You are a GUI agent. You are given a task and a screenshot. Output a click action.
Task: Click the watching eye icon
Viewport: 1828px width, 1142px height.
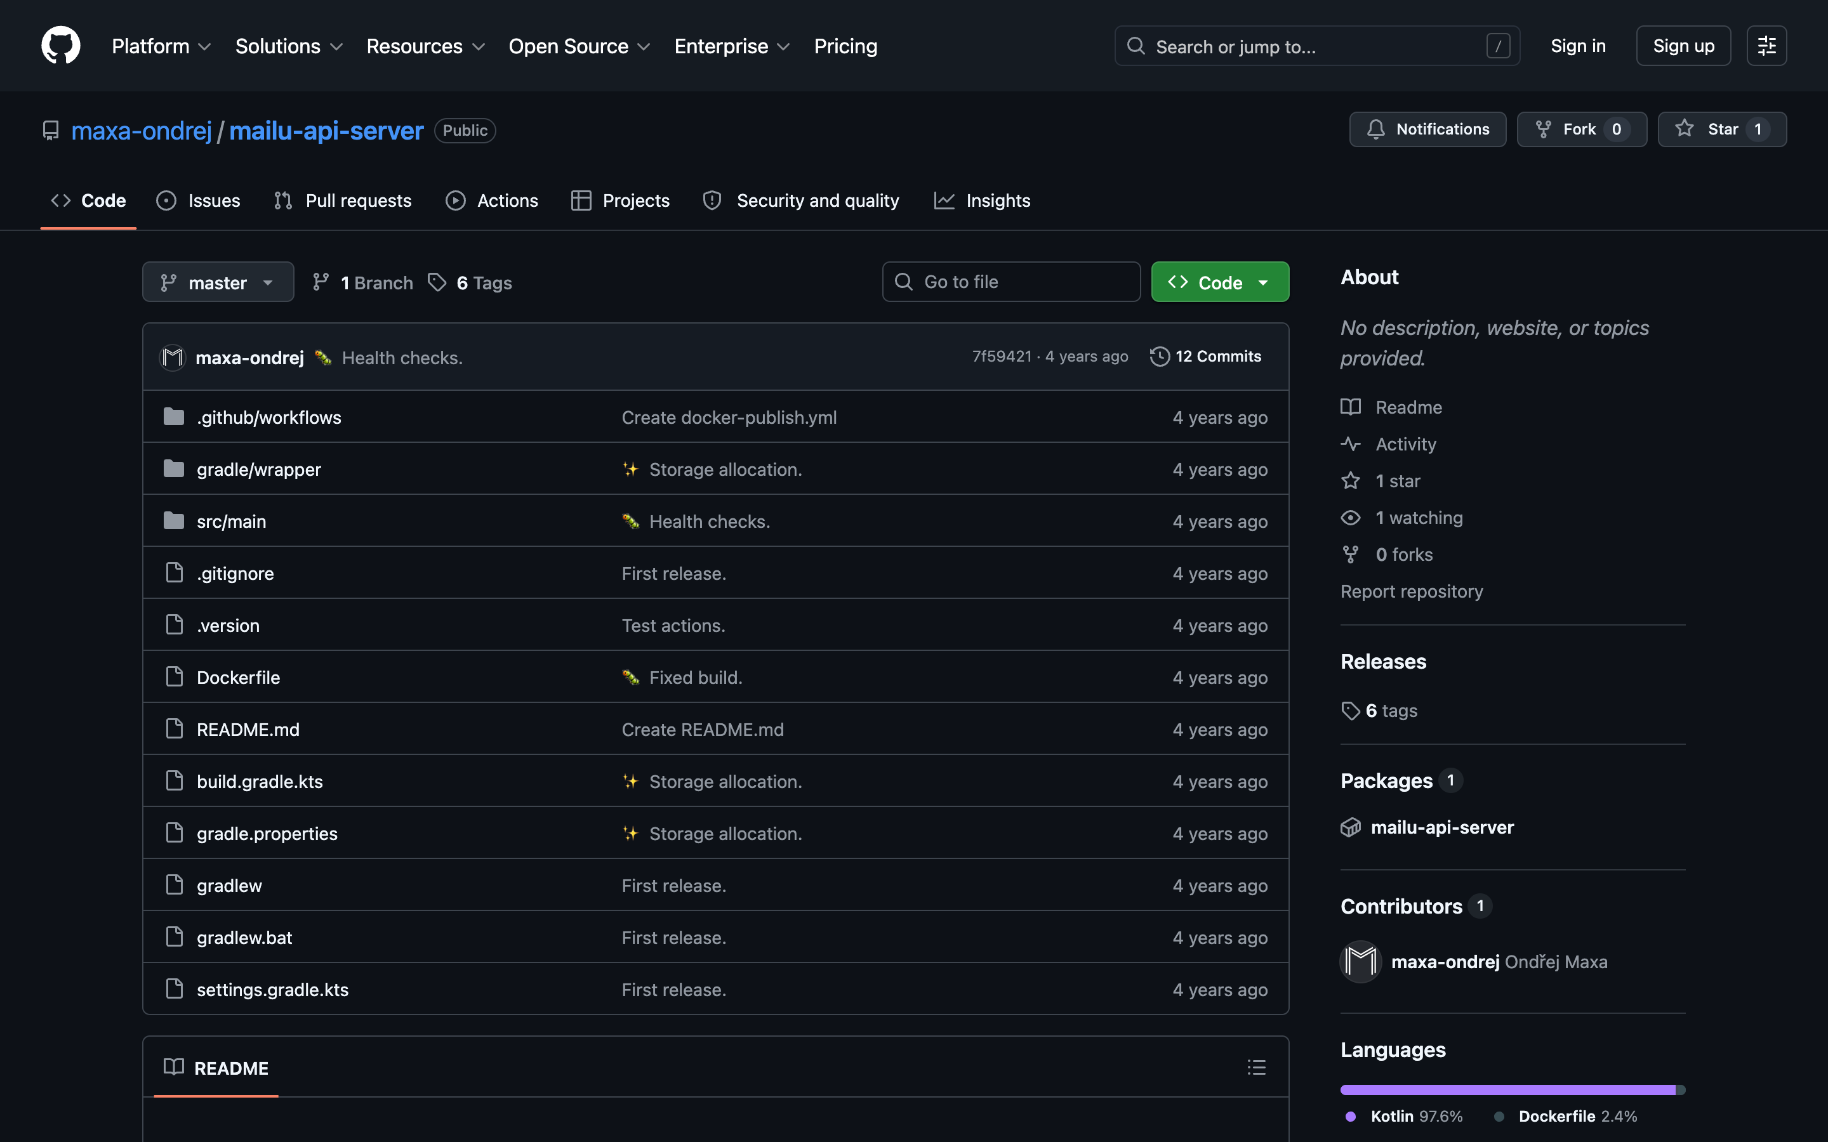(x=1351, y=517)
